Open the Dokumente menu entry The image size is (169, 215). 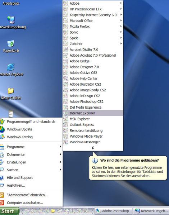coord(31,154)
